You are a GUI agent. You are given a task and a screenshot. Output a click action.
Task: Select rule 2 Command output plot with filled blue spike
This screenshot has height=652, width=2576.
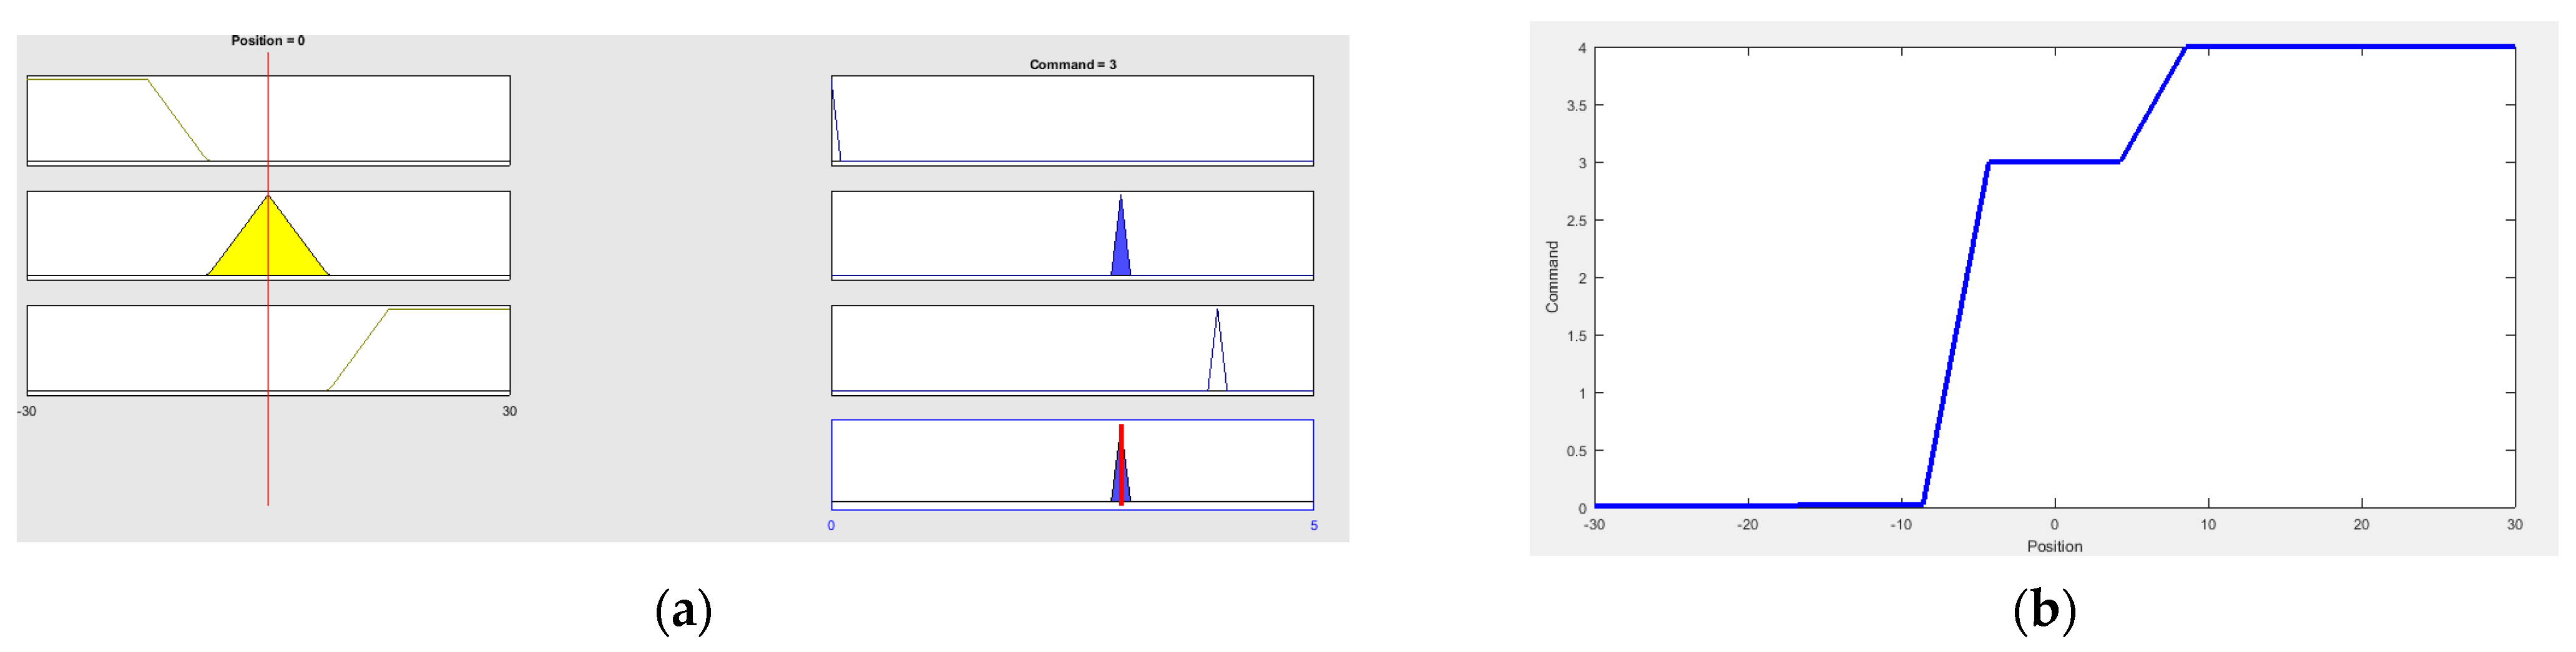point(1072,236)
